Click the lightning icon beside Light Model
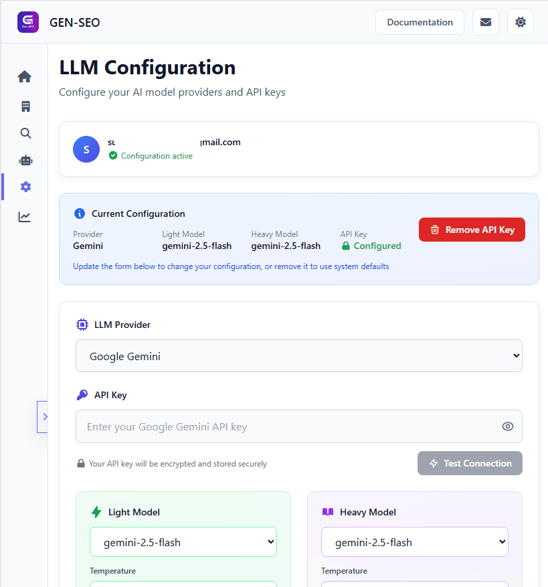 95,512
